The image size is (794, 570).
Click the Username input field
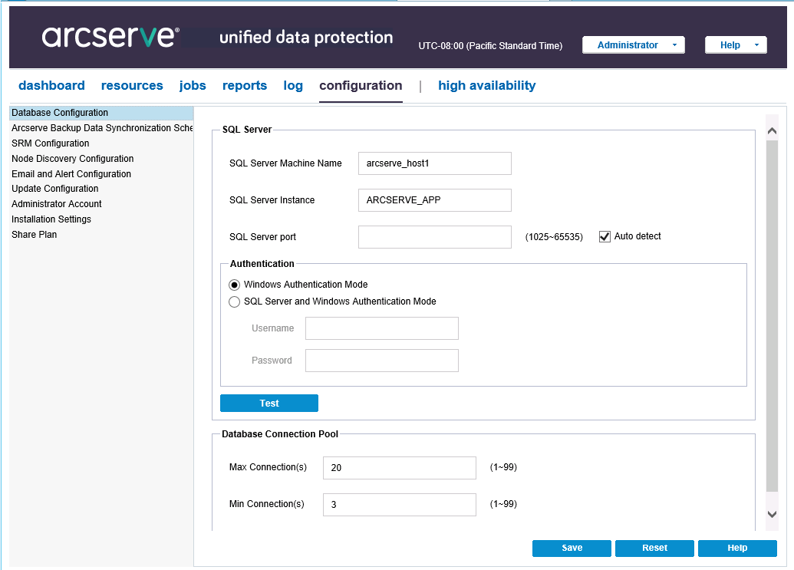[x=382, y=328]
